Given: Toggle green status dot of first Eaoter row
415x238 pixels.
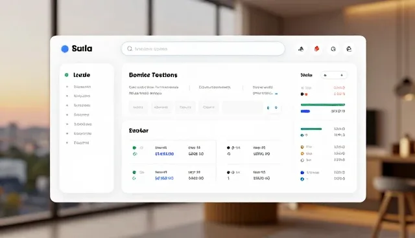Looking at the screenshot, I should coord(134,147).
